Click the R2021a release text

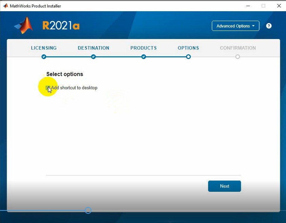point(61,26)
